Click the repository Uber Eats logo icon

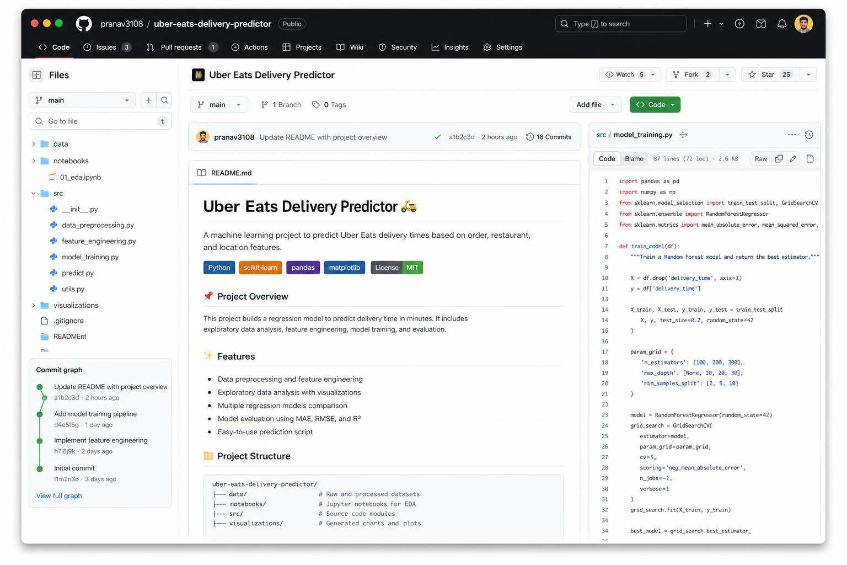[x=198, y=74]
